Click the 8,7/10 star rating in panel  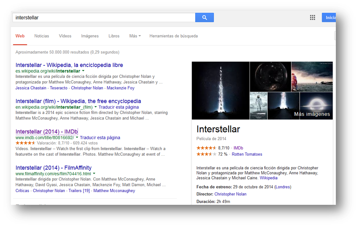point(206,148)
